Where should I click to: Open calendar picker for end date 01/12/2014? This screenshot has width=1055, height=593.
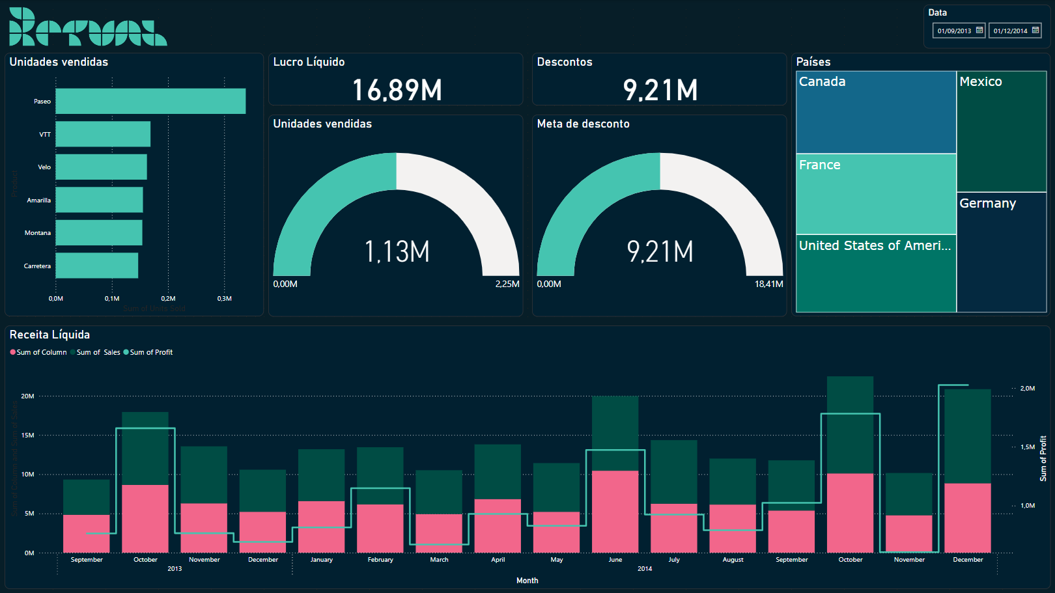[x=1035, y=31]
